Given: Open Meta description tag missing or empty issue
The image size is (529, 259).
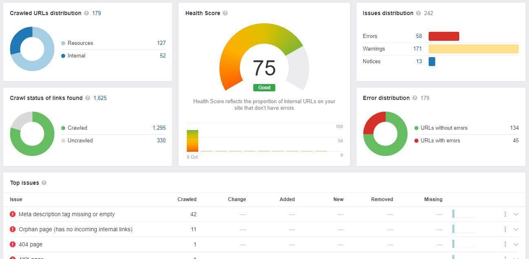Looking at the screenshot, I should click(67, 214).
